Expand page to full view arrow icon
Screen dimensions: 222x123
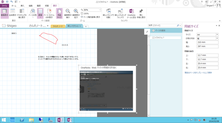point(147,32)
